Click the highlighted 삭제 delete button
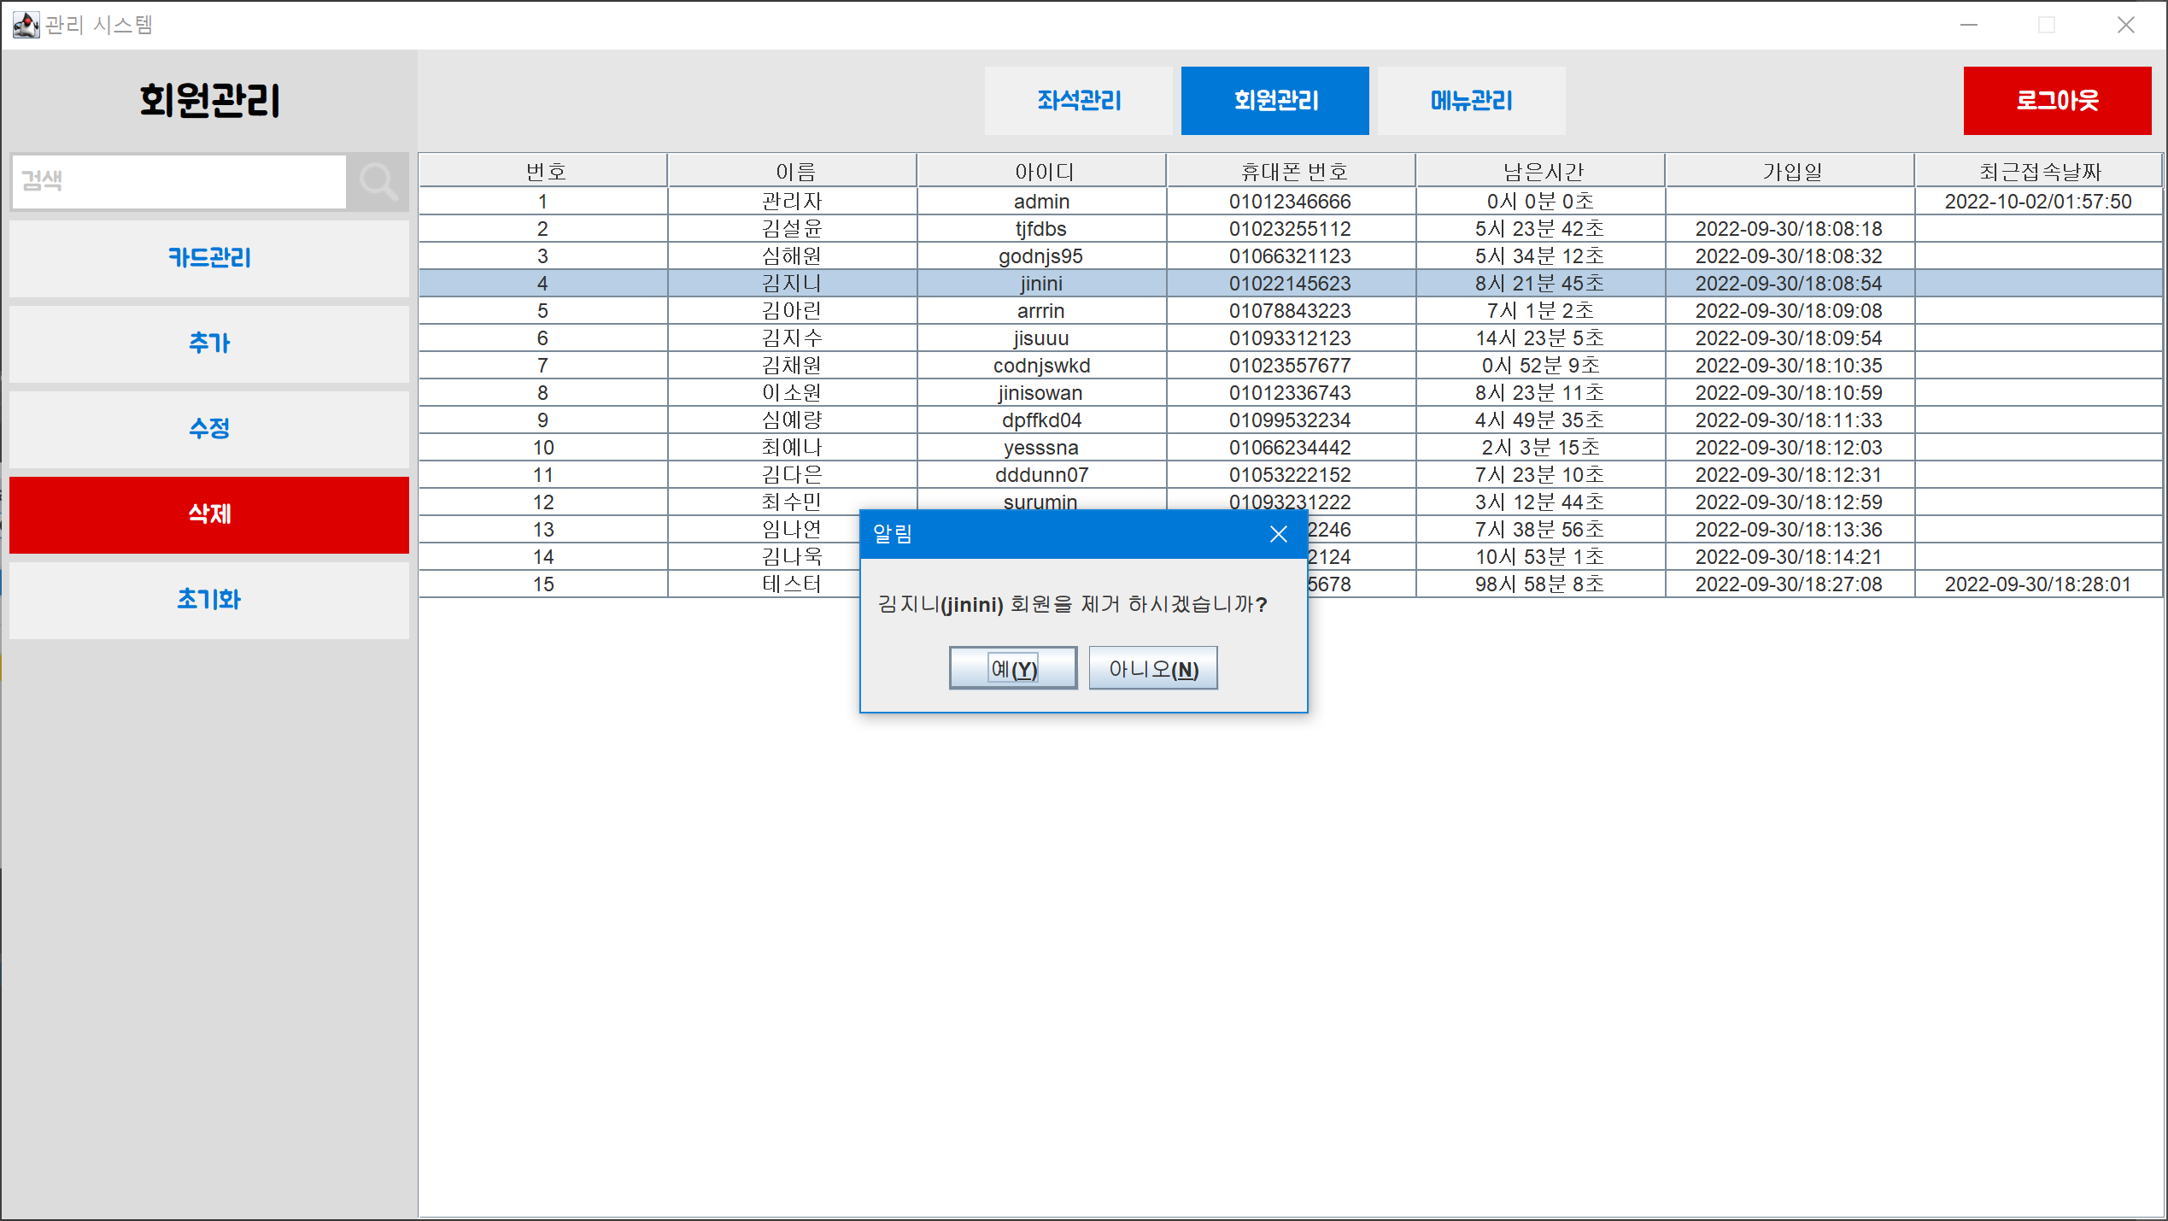Screen dimensions: 2168x1221 (209, 514)
